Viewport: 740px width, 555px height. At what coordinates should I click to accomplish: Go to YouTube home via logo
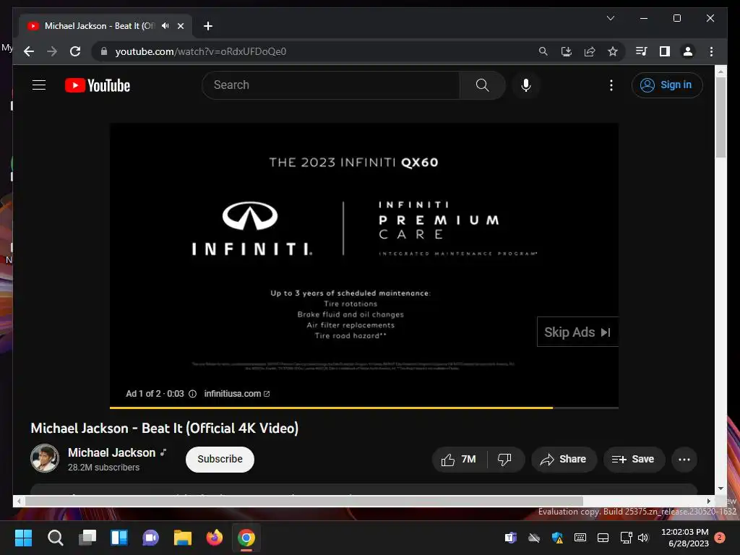(98, 85)
